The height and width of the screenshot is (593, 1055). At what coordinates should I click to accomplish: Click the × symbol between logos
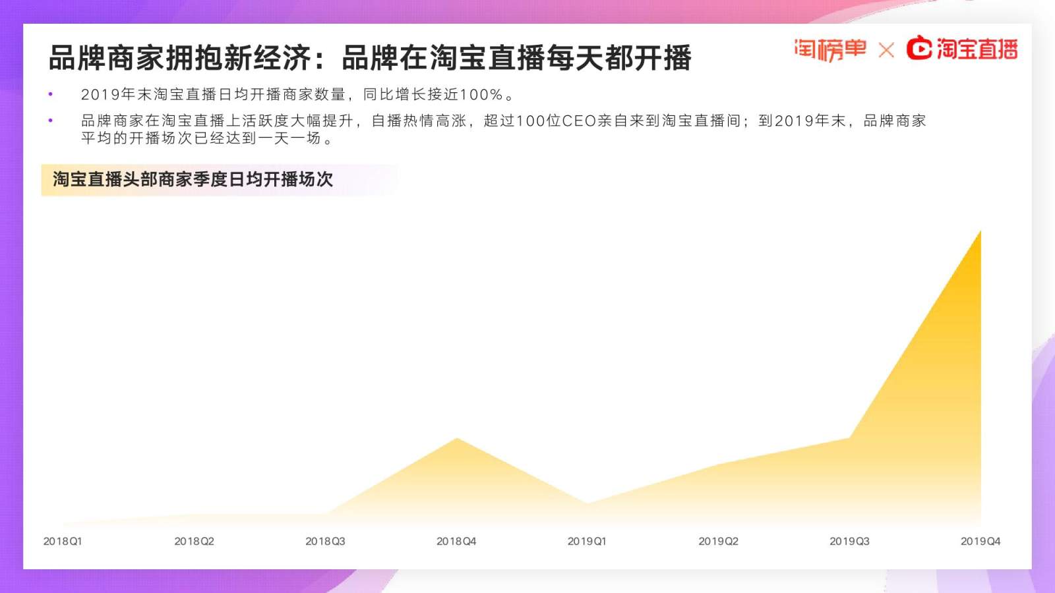point(886,50)
